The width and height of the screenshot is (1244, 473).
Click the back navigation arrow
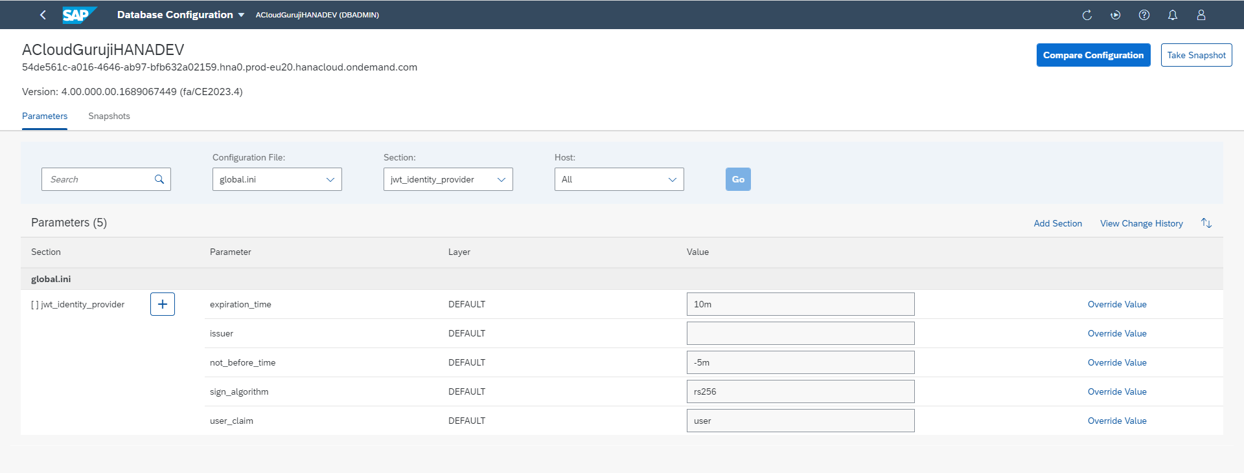click(x=43, y=15)
